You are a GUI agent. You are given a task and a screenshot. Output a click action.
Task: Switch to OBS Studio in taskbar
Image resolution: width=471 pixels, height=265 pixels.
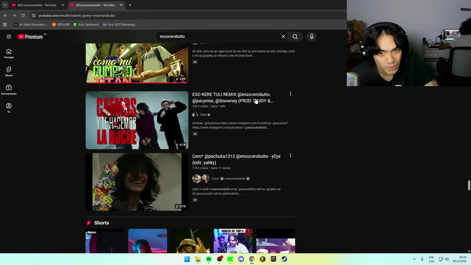coord(220,259)
